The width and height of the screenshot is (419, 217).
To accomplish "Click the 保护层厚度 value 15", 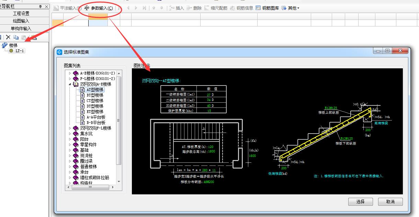I will (x=209, y=111).
